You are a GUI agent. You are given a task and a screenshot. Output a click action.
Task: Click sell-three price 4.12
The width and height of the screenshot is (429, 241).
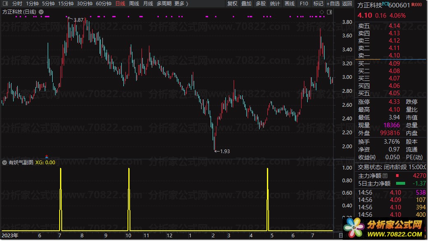pos(394,41)
